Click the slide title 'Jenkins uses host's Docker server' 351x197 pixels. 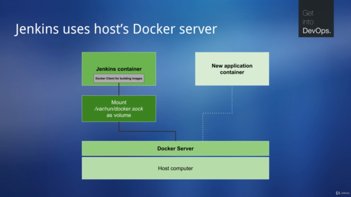(x=116, y=29)
